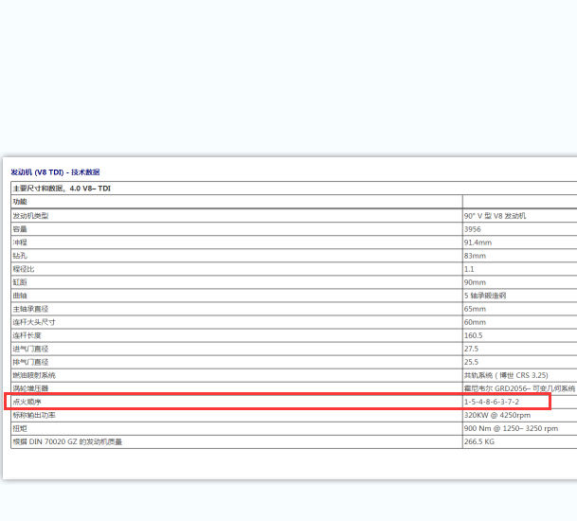Click the connecting rod length 160.5
The image size is (577, 521).
473,335
